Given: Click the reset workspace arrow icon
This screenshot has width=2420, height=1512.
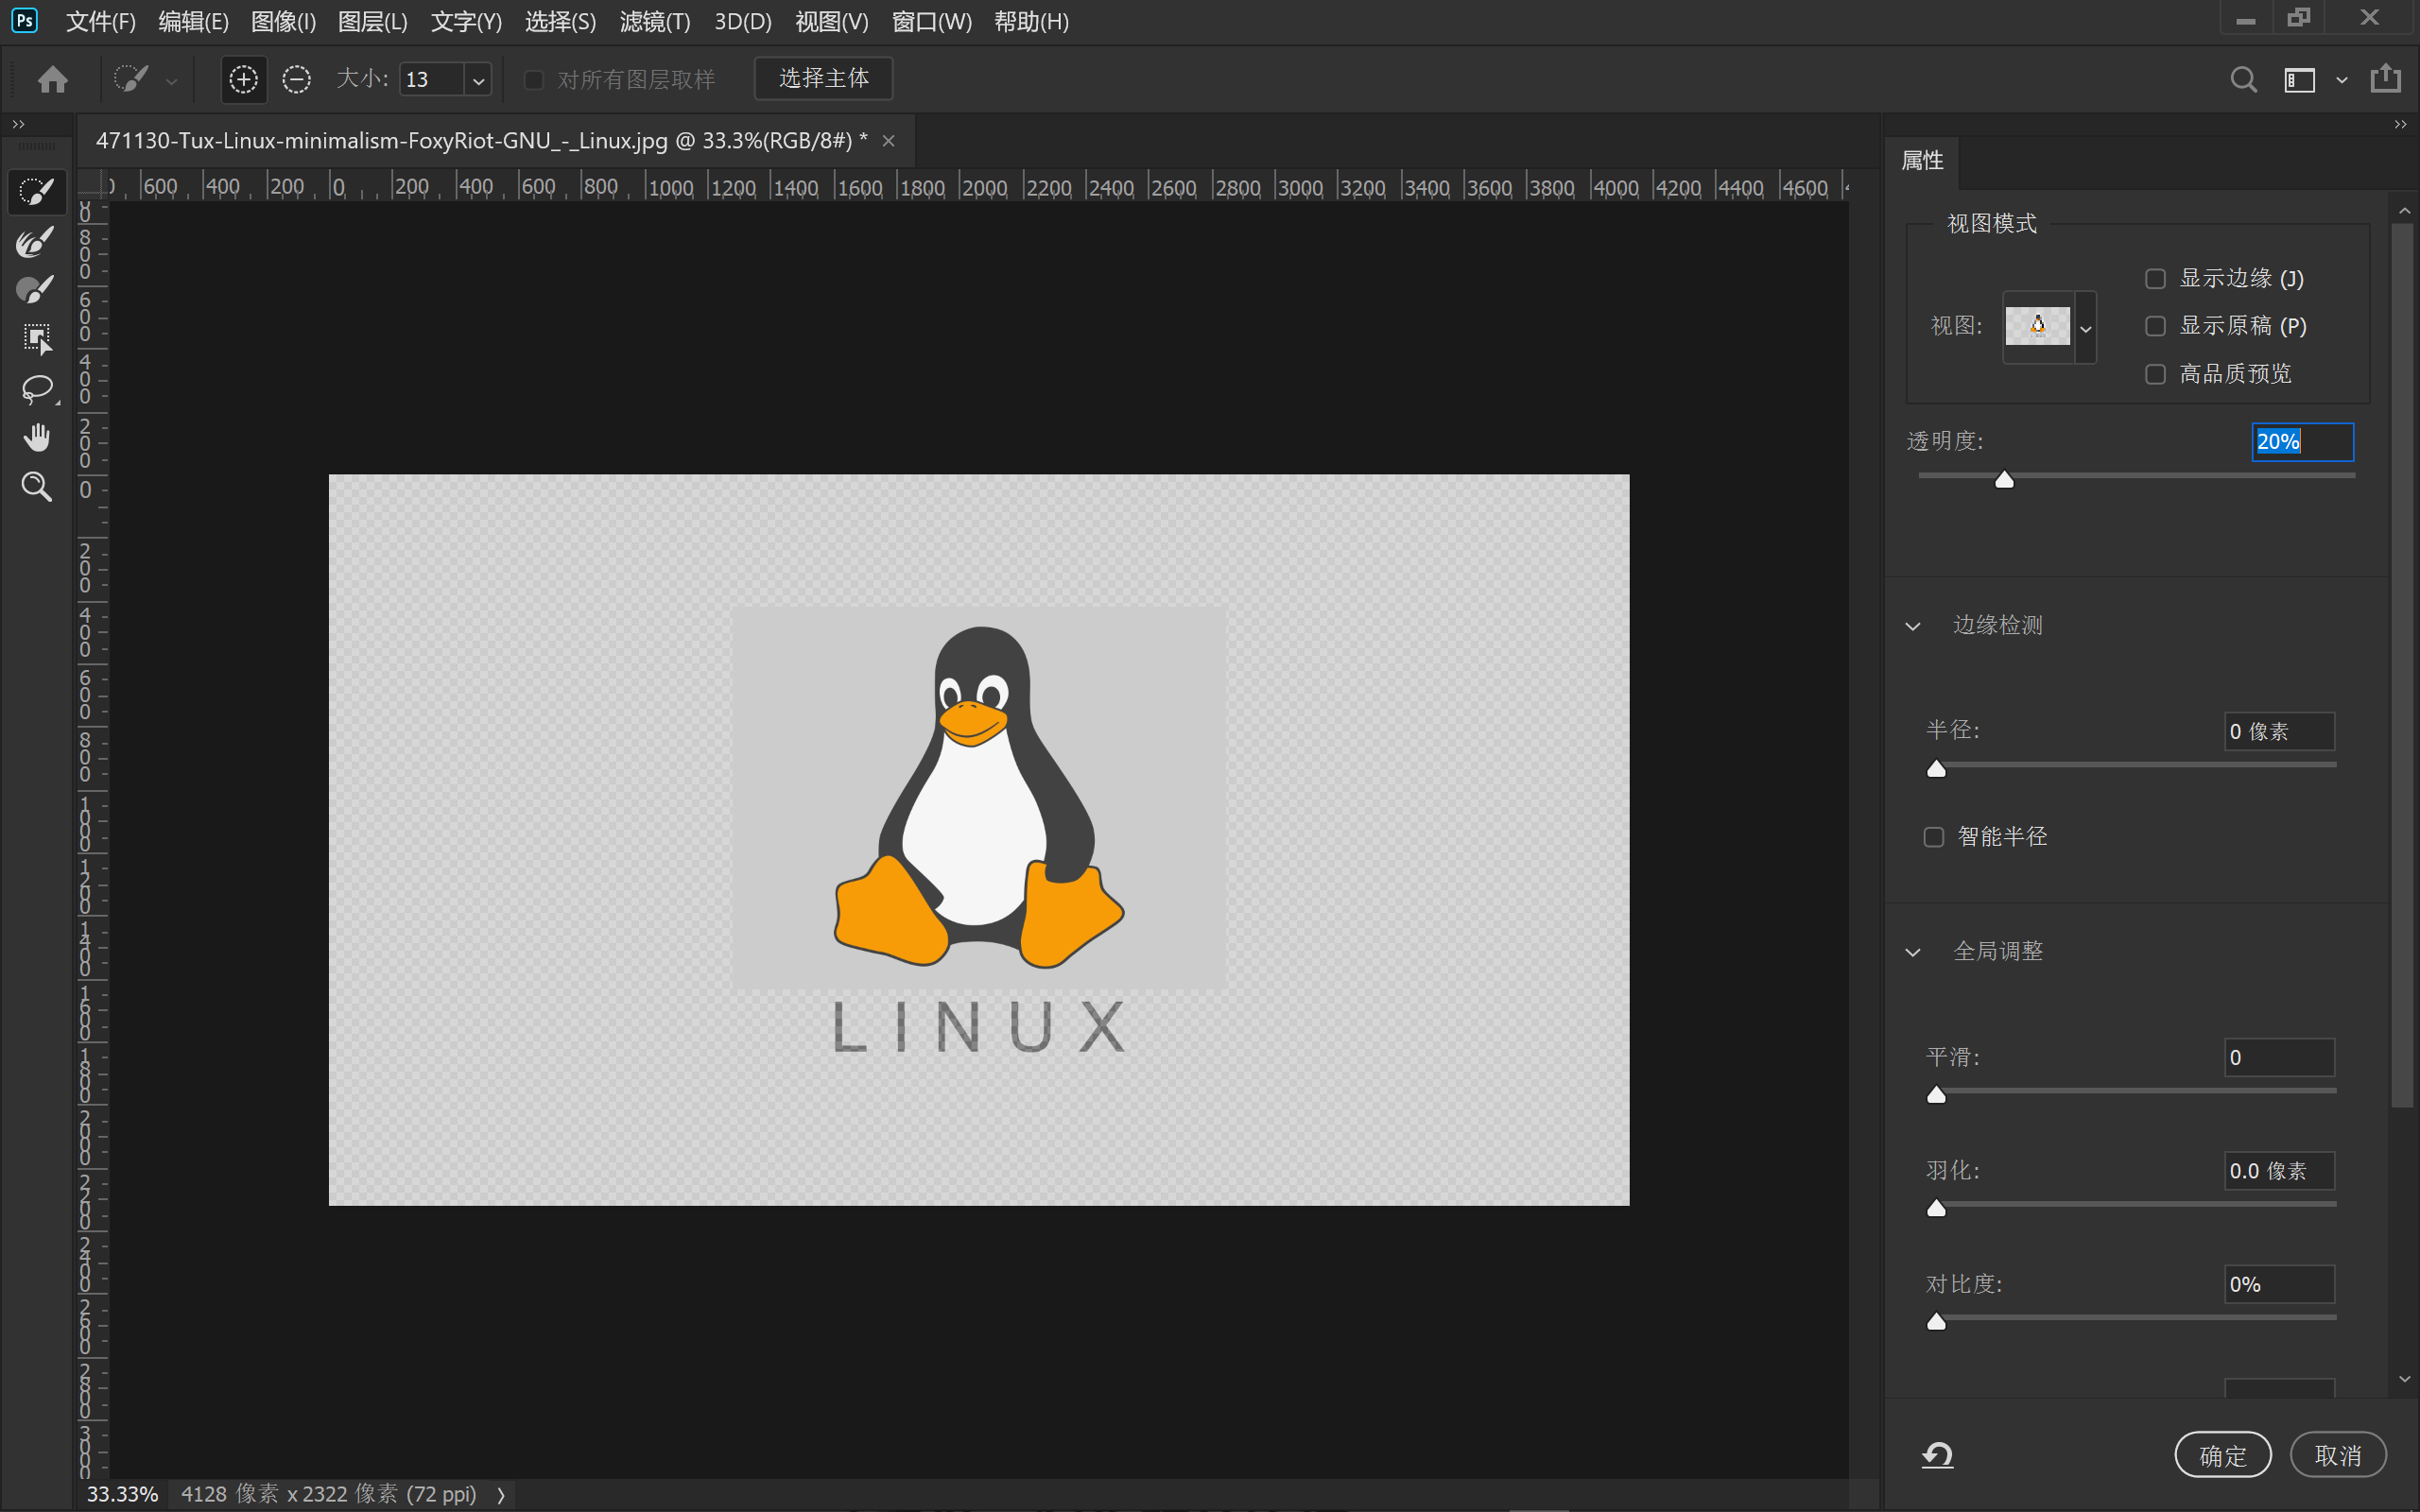Looking at the screenshot, I should 1938,1455.
